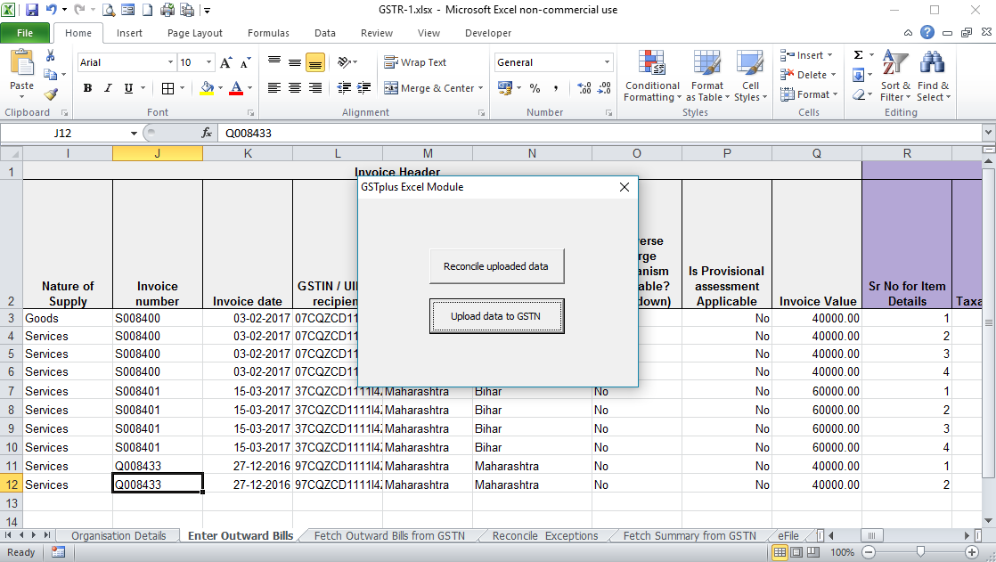Toggle Bold formatting
The width and height of the screenshot is (996, 562).
pos(87,88)
